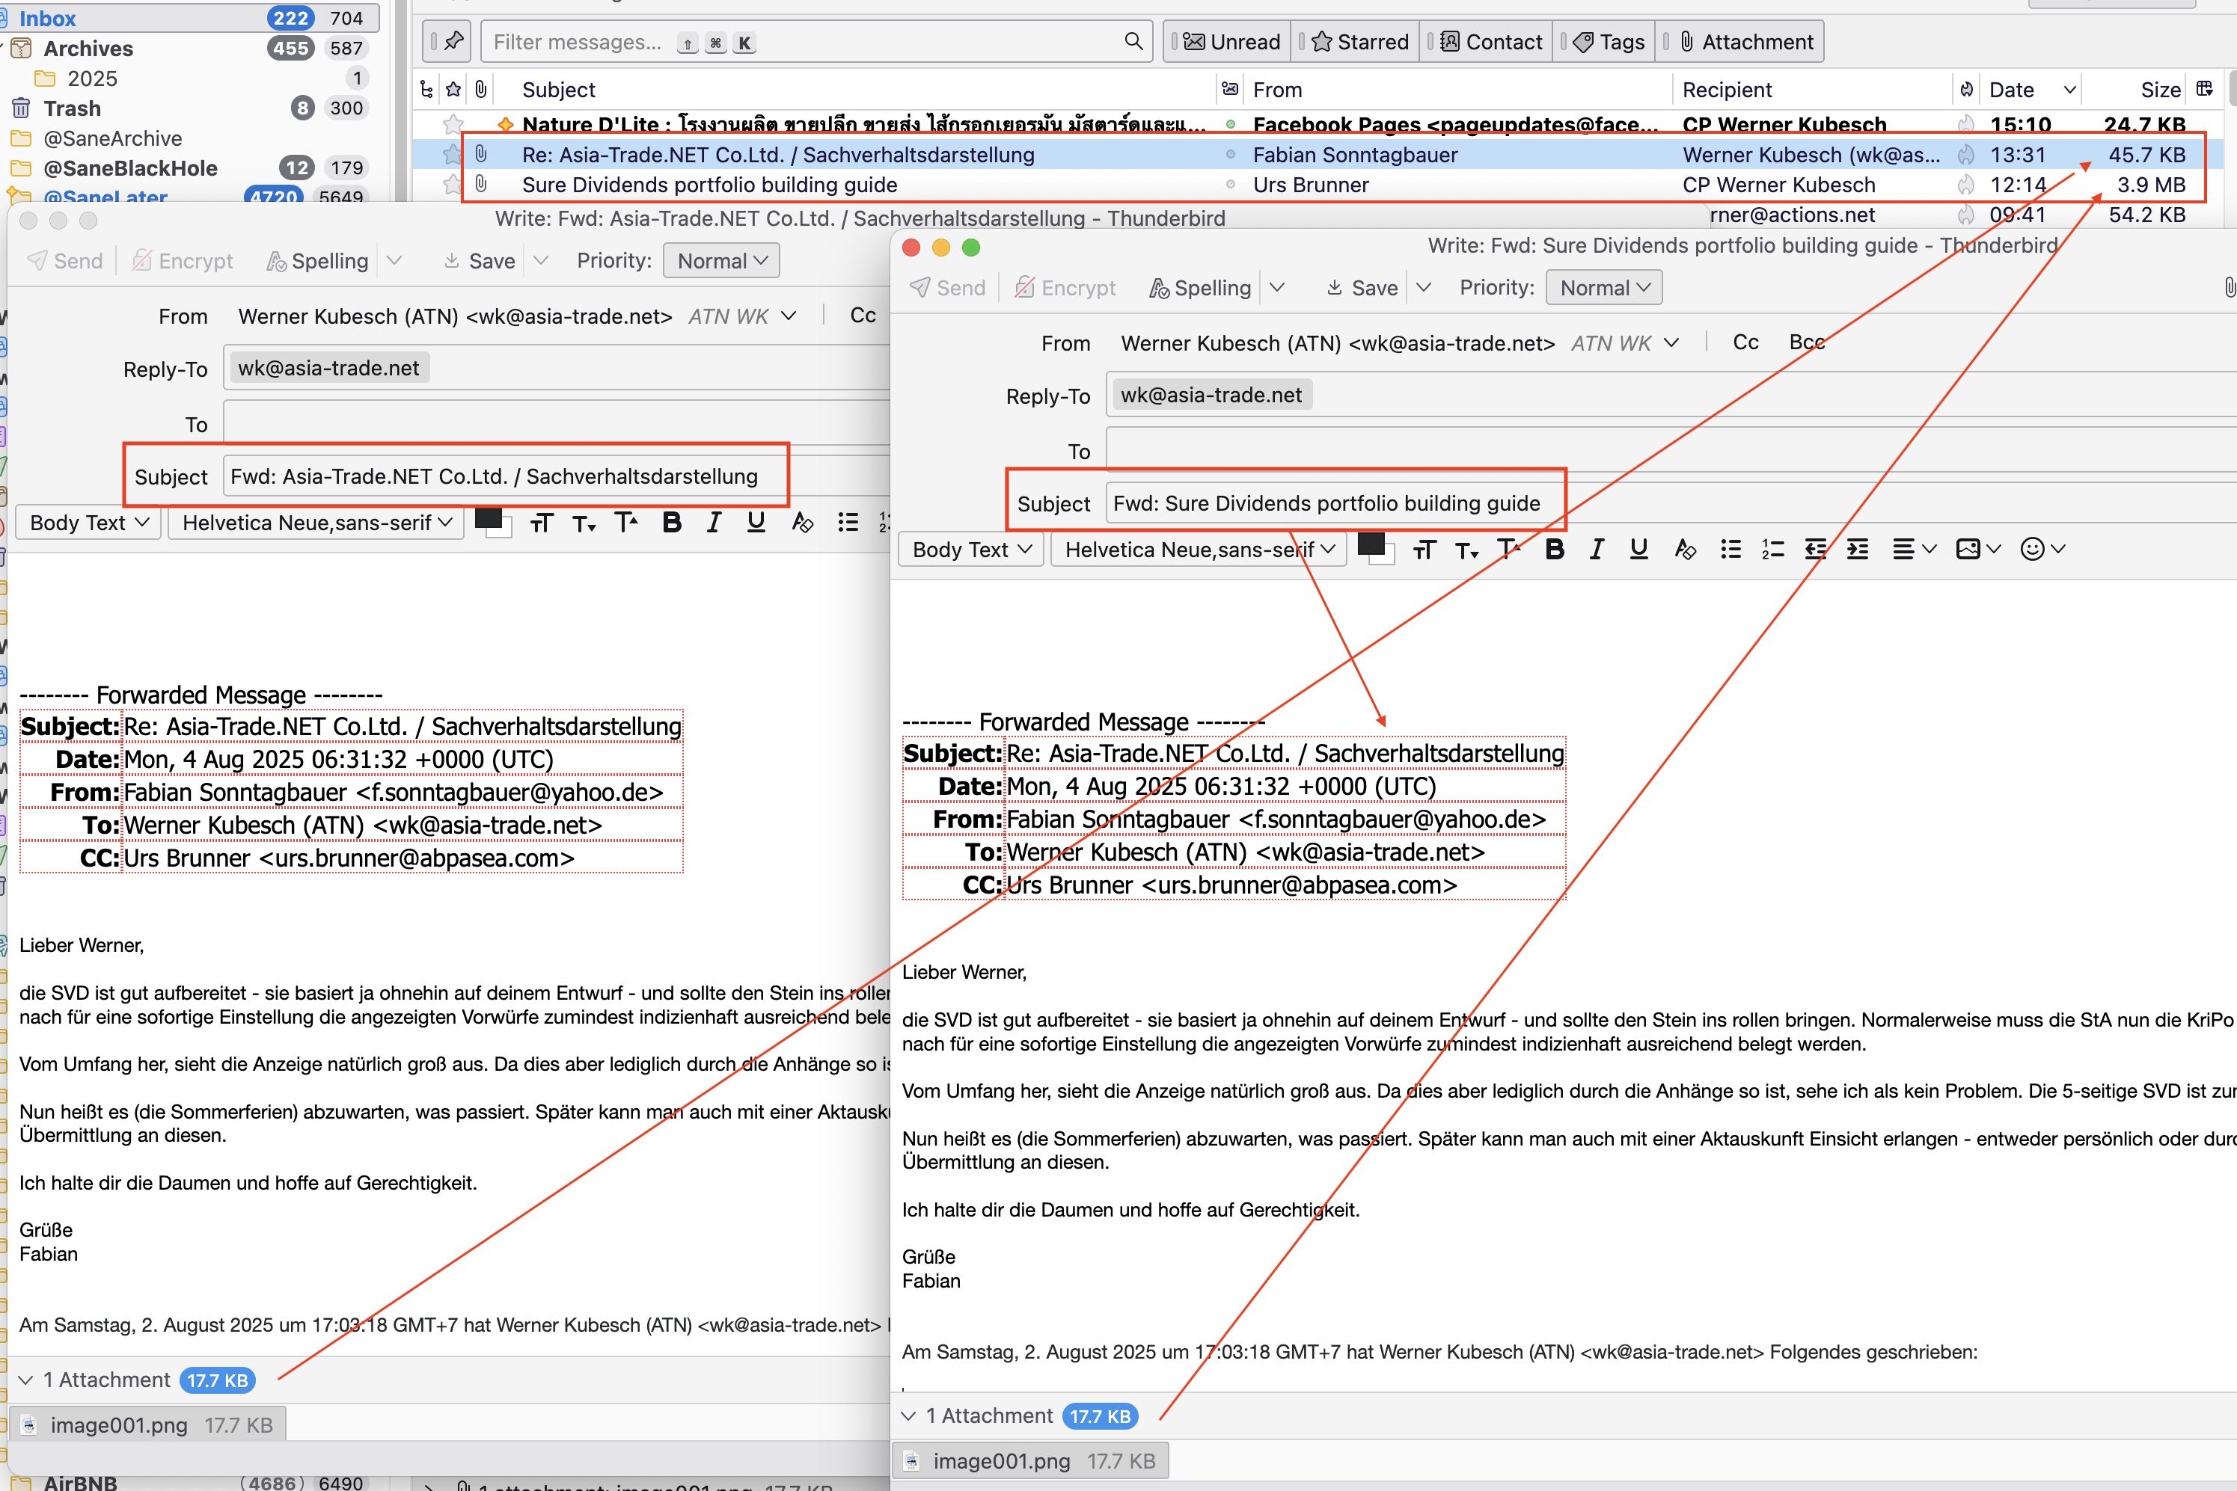
Task: Toggle bold in the Sure Dividends compose window
Action: [x=1554, y=550]
